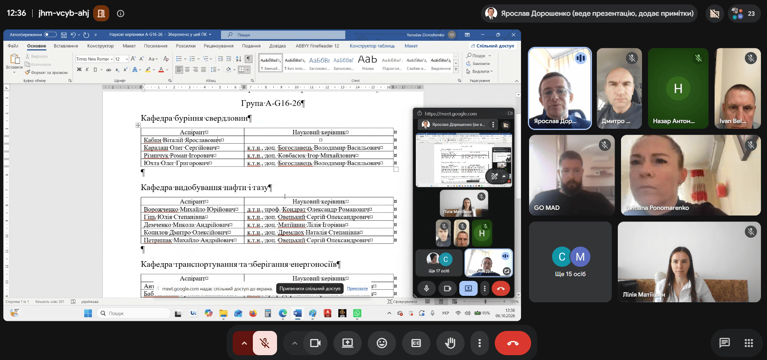Click the Word zoom slider in the status bar
The width and height of the screenshot is (767, 360).
click(x=485, y=301)
